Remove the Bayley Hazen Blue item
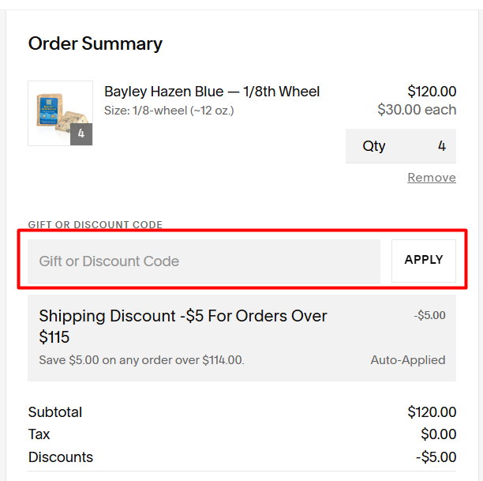The width and height of the screenshot is (483, 481). (431, 178)
